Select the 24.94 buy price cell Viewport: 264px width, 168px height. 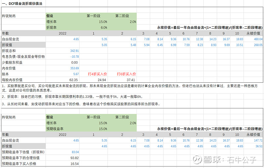pyautogui.click(x=102, y=80)
